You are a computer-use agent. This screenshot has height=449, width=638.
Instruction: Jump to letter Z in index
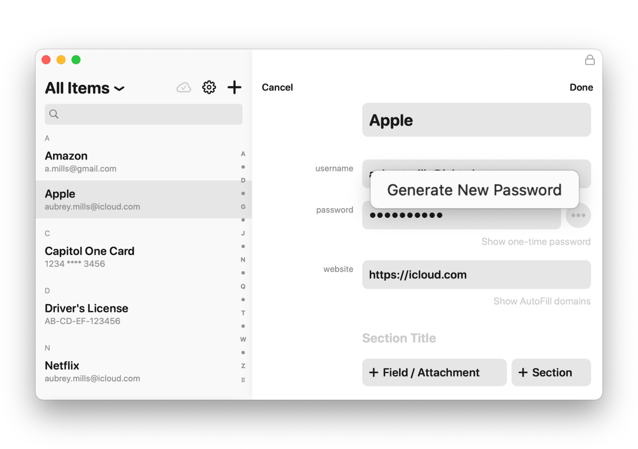tap(243, 366)
